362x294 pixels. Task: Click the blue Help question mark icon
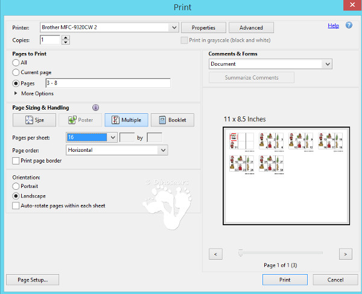pyautogui.click(x=349, y=26)
